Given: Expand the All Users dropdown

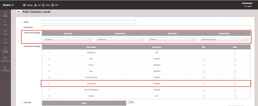Looking at the screenshot, I should [68, 40].
